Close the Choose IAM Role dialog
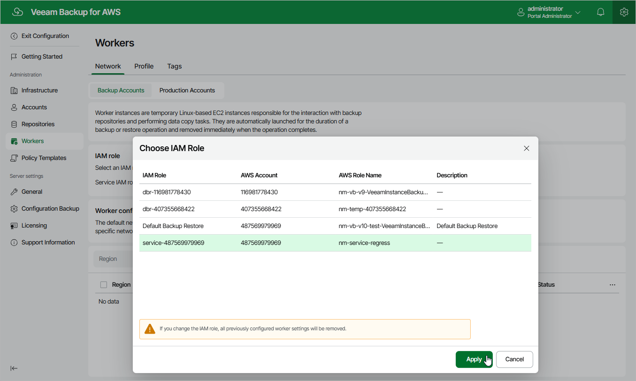The width and height of the screenshot is (636, 381). [527, 148]
